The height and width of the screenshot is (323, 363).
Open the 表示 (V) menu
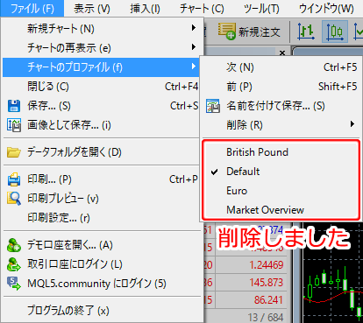tap(92, 8)
